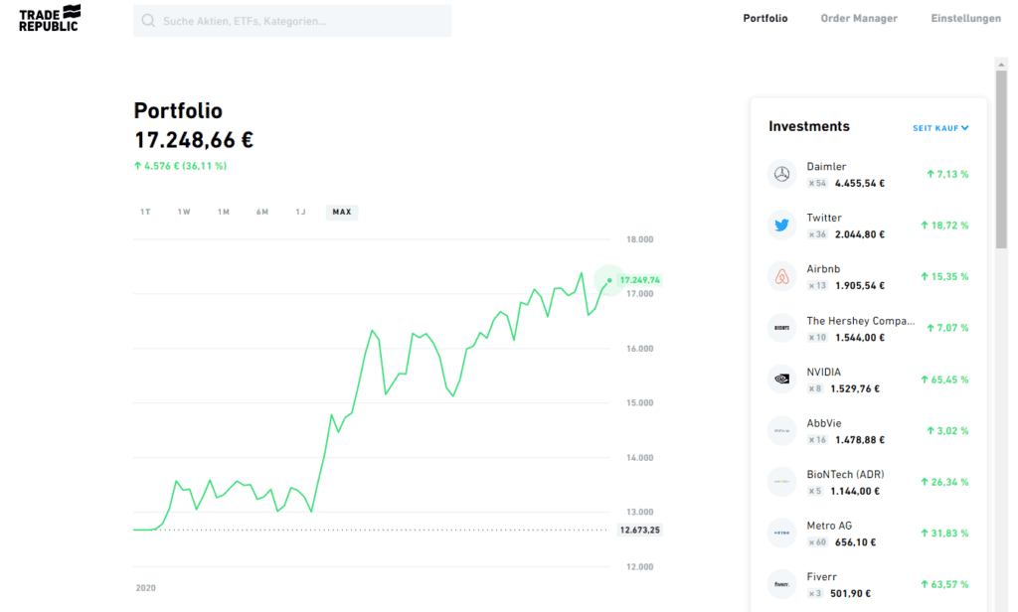1018x612 pixels.
Task: Open Einstellungen settings page
Action: click(965, 18)
